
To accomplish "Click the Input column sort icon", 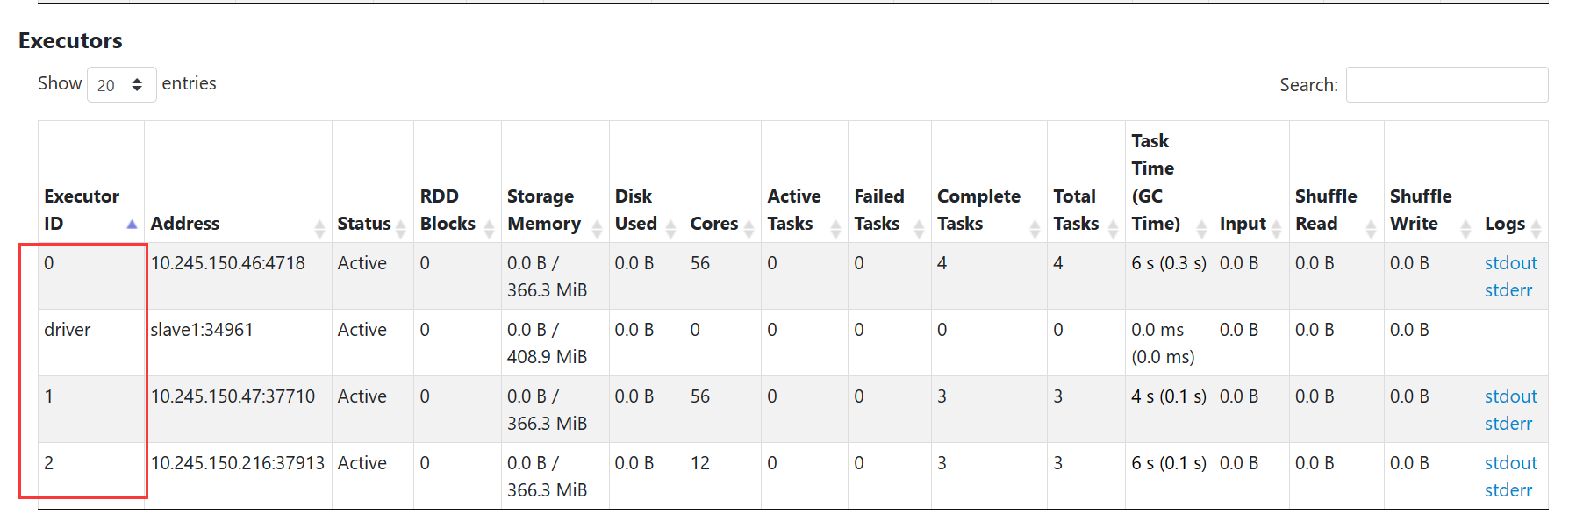I will [1277, 229].
